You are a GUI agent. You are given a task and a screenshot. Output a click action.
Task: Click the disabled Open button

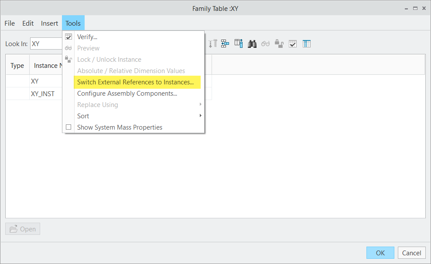[x=22, y=229]
